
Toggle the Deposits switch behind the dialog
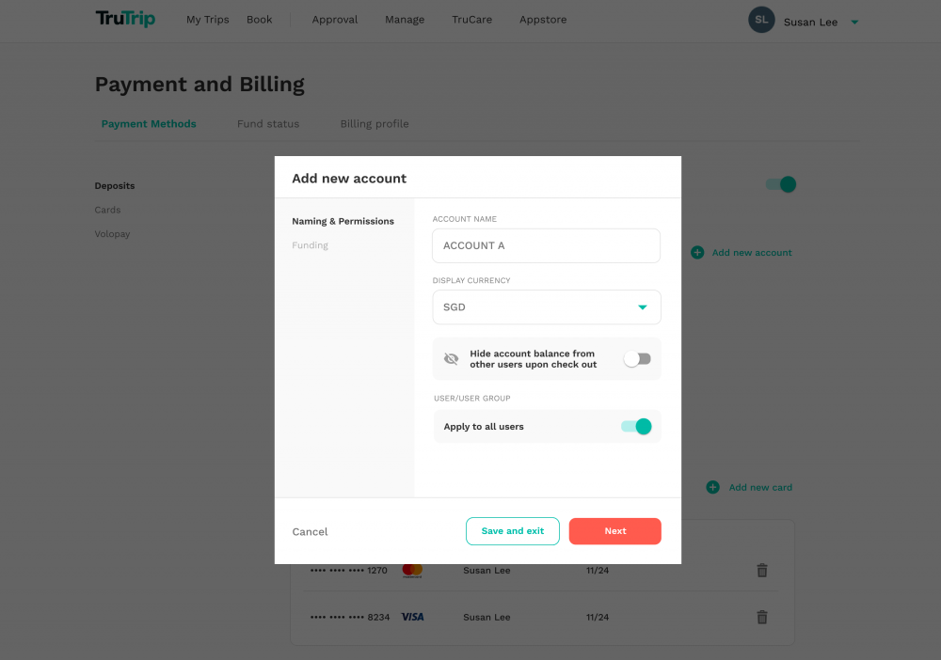[781, 184]
